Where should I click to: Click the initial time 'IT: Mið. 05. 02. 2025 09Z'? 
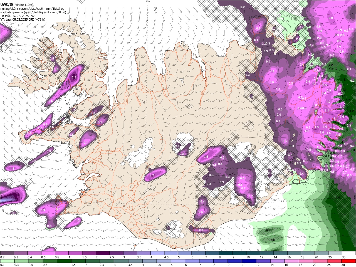(17, 16)
